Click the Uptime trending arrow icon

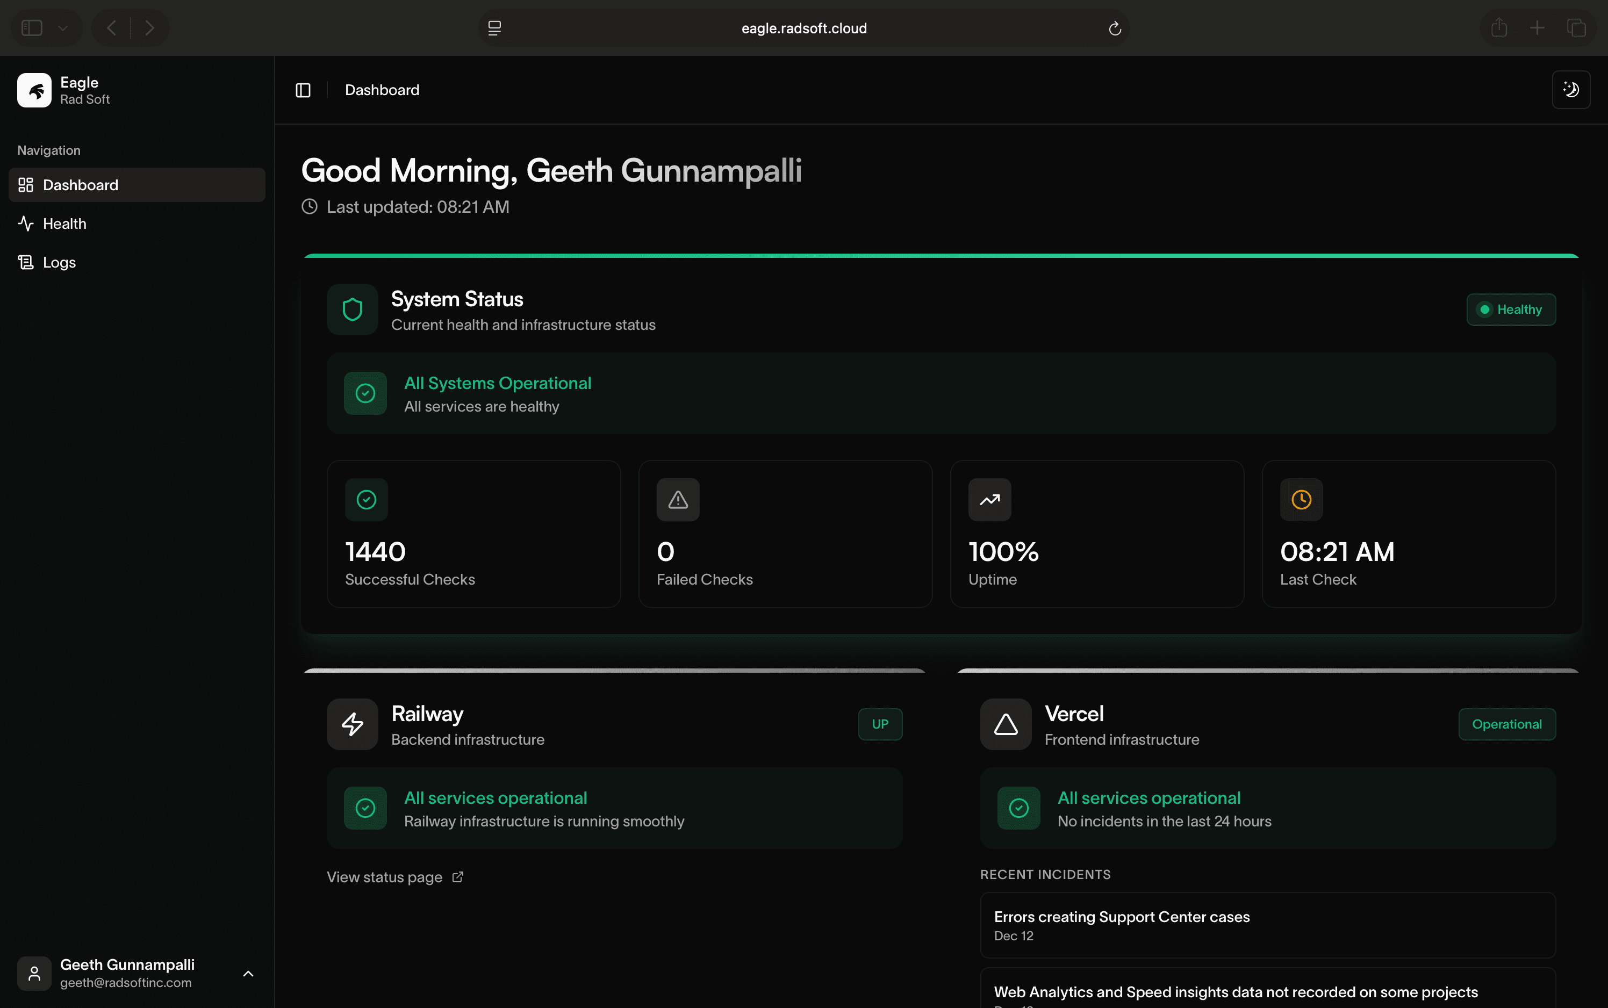click(x=989, y=499)
